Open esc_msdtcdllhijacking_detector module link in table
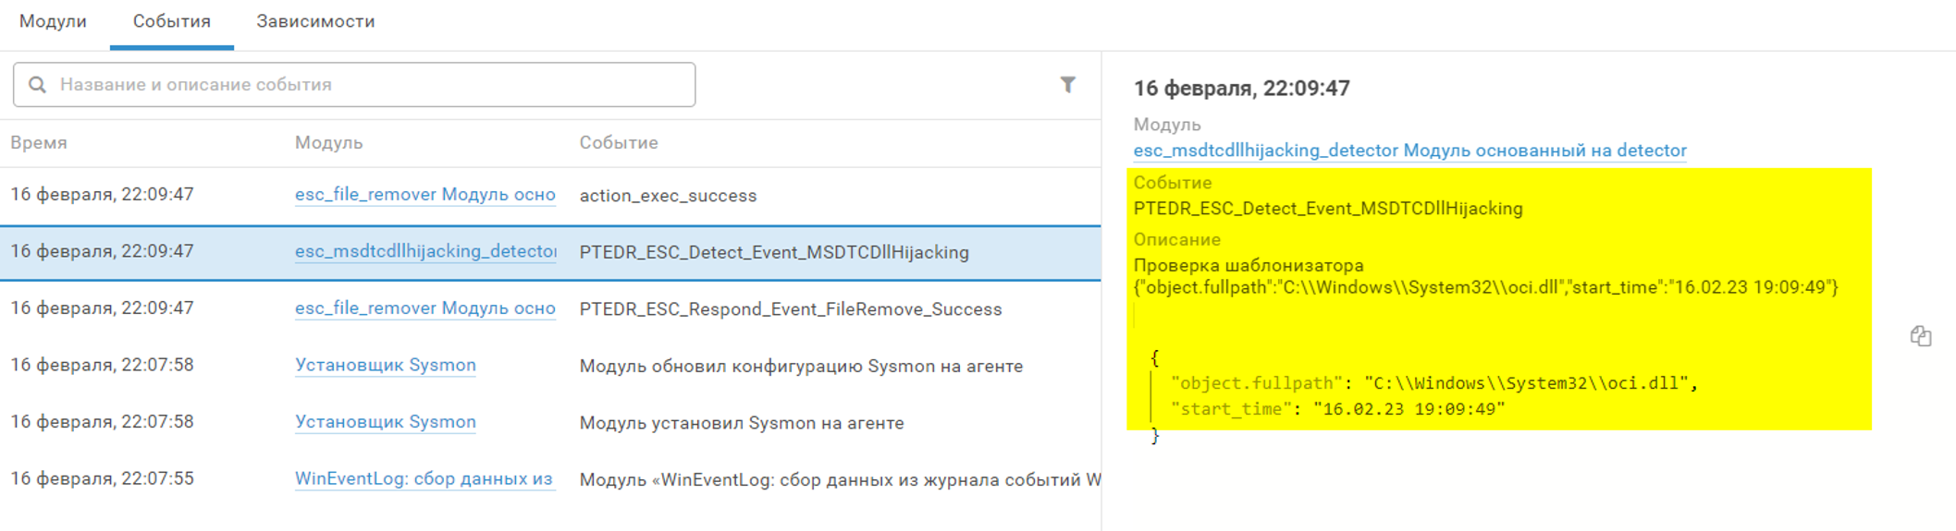Screen dimensions: 1956x531 click(x=425, y=251)
